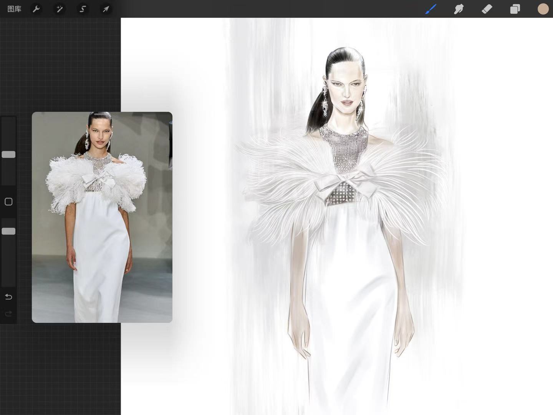The width and height of the screenshot is (553, 415).
Task: Activate the Transform arrow tool
Action: pyautogui.click(x=106, y=9)
